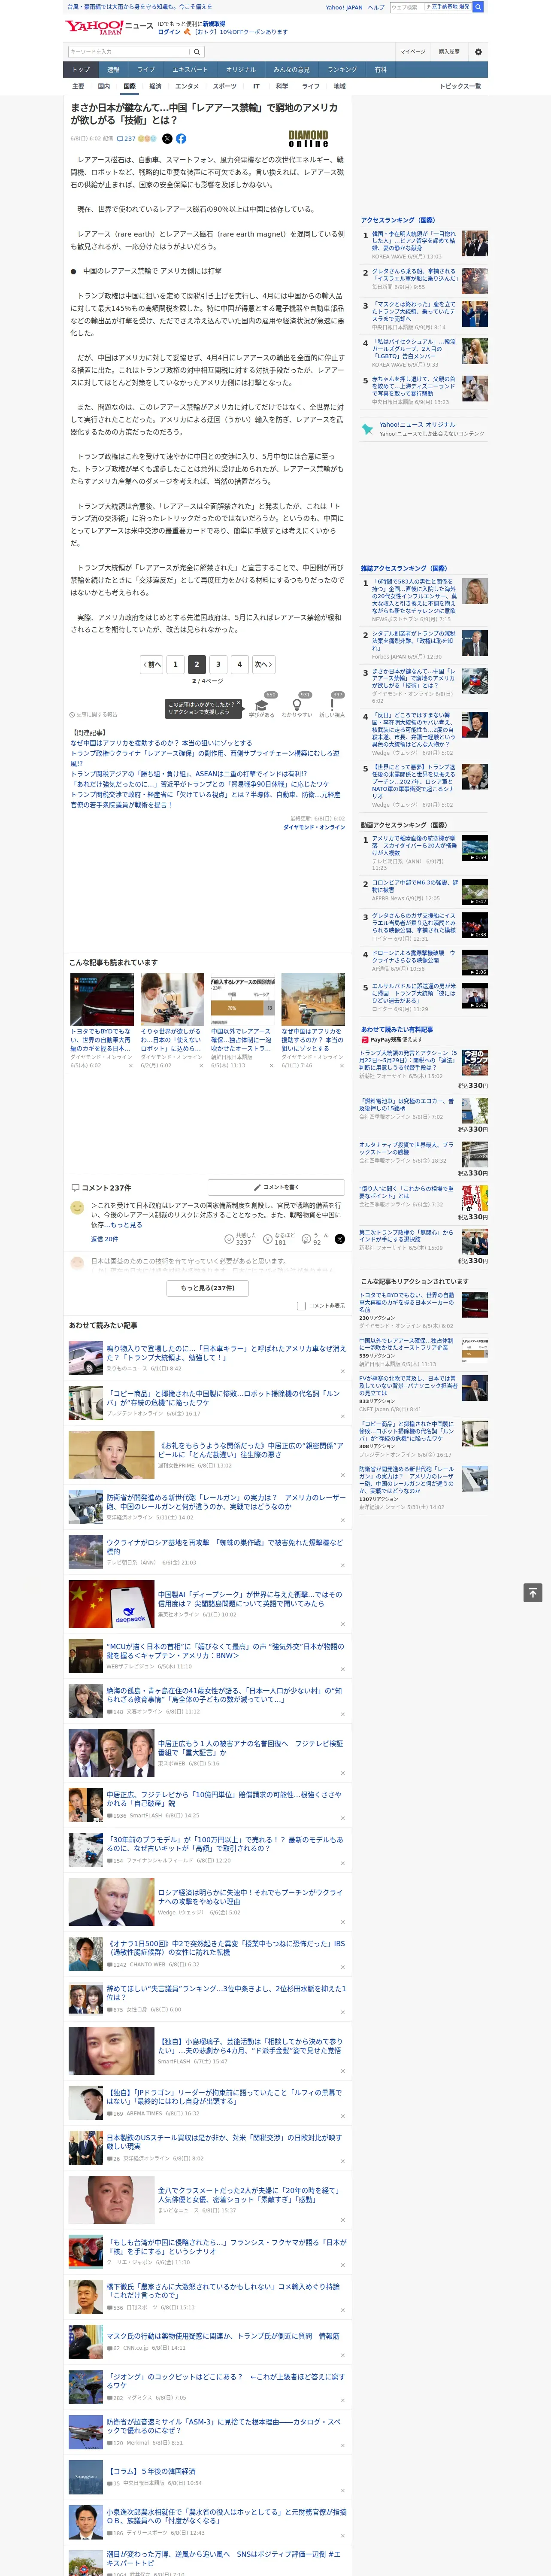Click the pencil コメントを書く button

(276, 1187)
